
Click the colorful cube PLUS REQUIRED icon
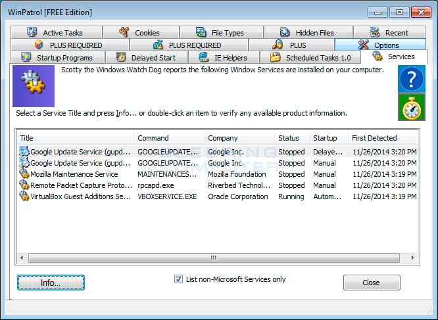(x=39, y=45)
